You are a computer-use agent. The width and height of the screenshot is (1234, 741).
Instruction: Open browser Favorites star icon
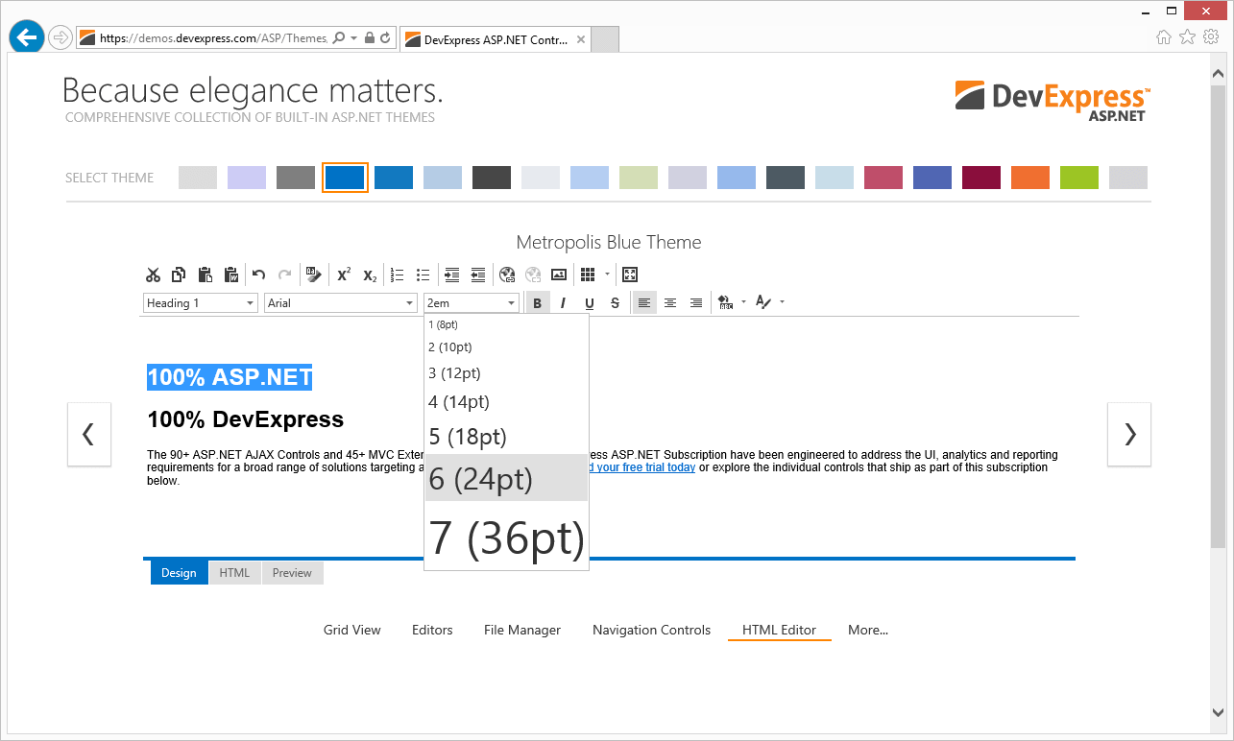click(x=1187, y=36)
